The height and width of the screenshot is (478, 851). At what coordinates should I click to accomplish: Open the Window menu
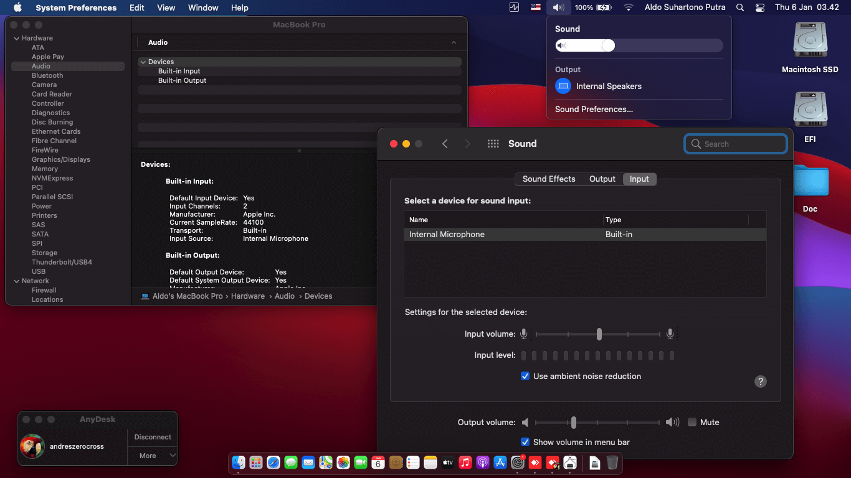203,7
